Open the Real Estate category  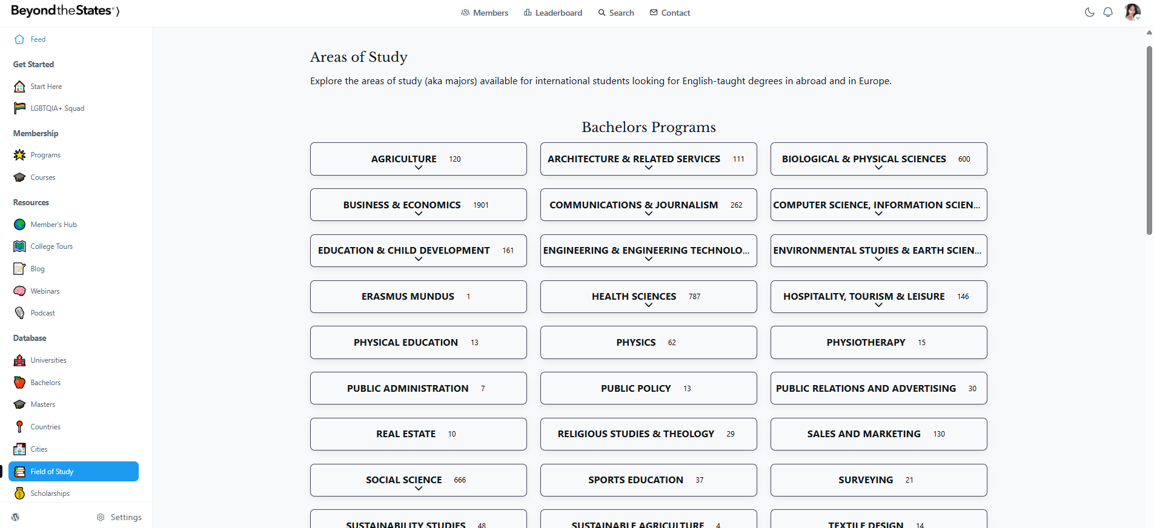[419, 434]
